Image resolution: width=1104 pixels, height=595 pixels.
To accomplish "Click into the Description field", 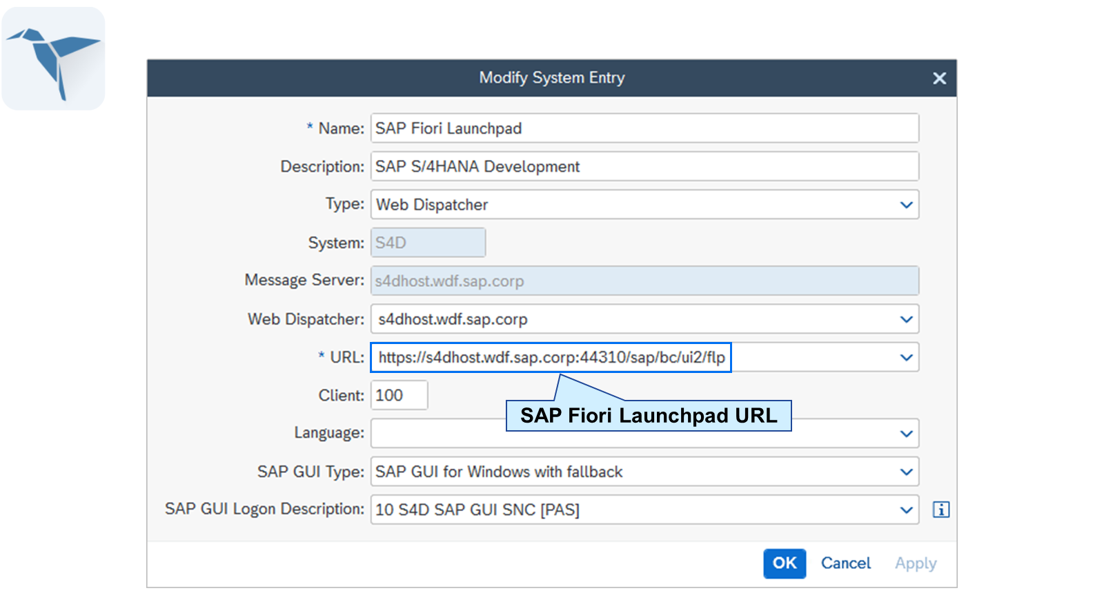I will tap(644, 166).
